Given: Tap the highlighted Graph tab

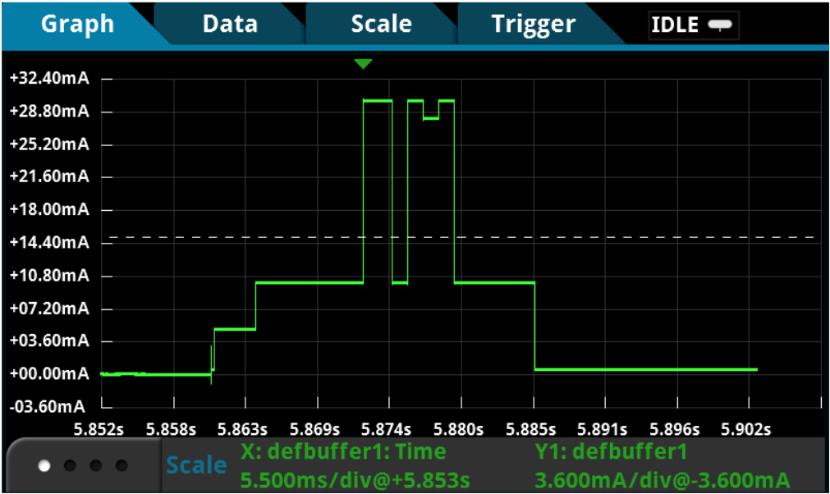Looking at the screenshot, I should point(77,24).
